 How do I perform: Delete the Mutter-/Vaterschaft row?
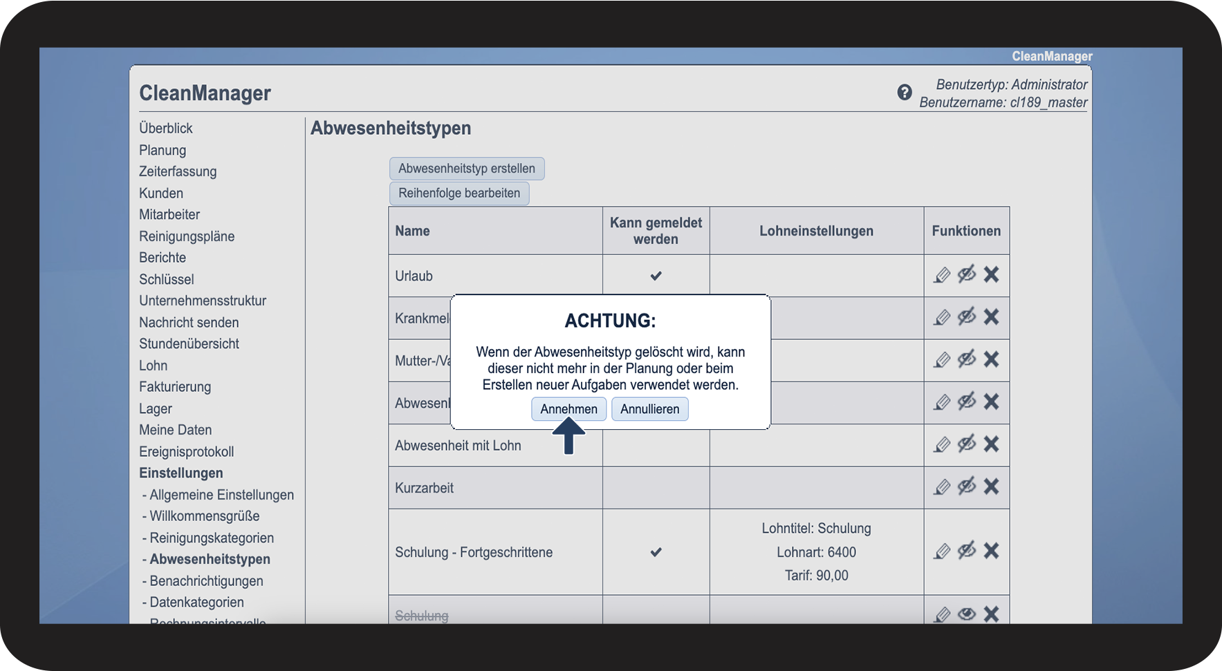coord(991,359)
